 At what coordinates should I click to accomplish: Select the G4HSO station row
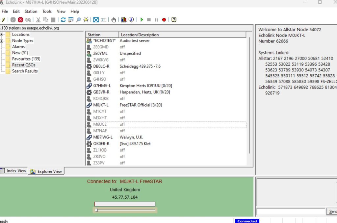(166, 79)
